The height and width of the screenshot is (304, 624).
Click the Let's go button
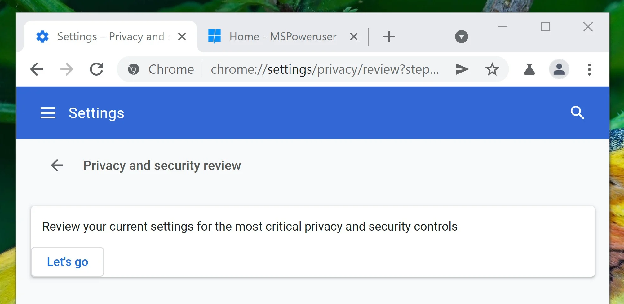point(68,262)
